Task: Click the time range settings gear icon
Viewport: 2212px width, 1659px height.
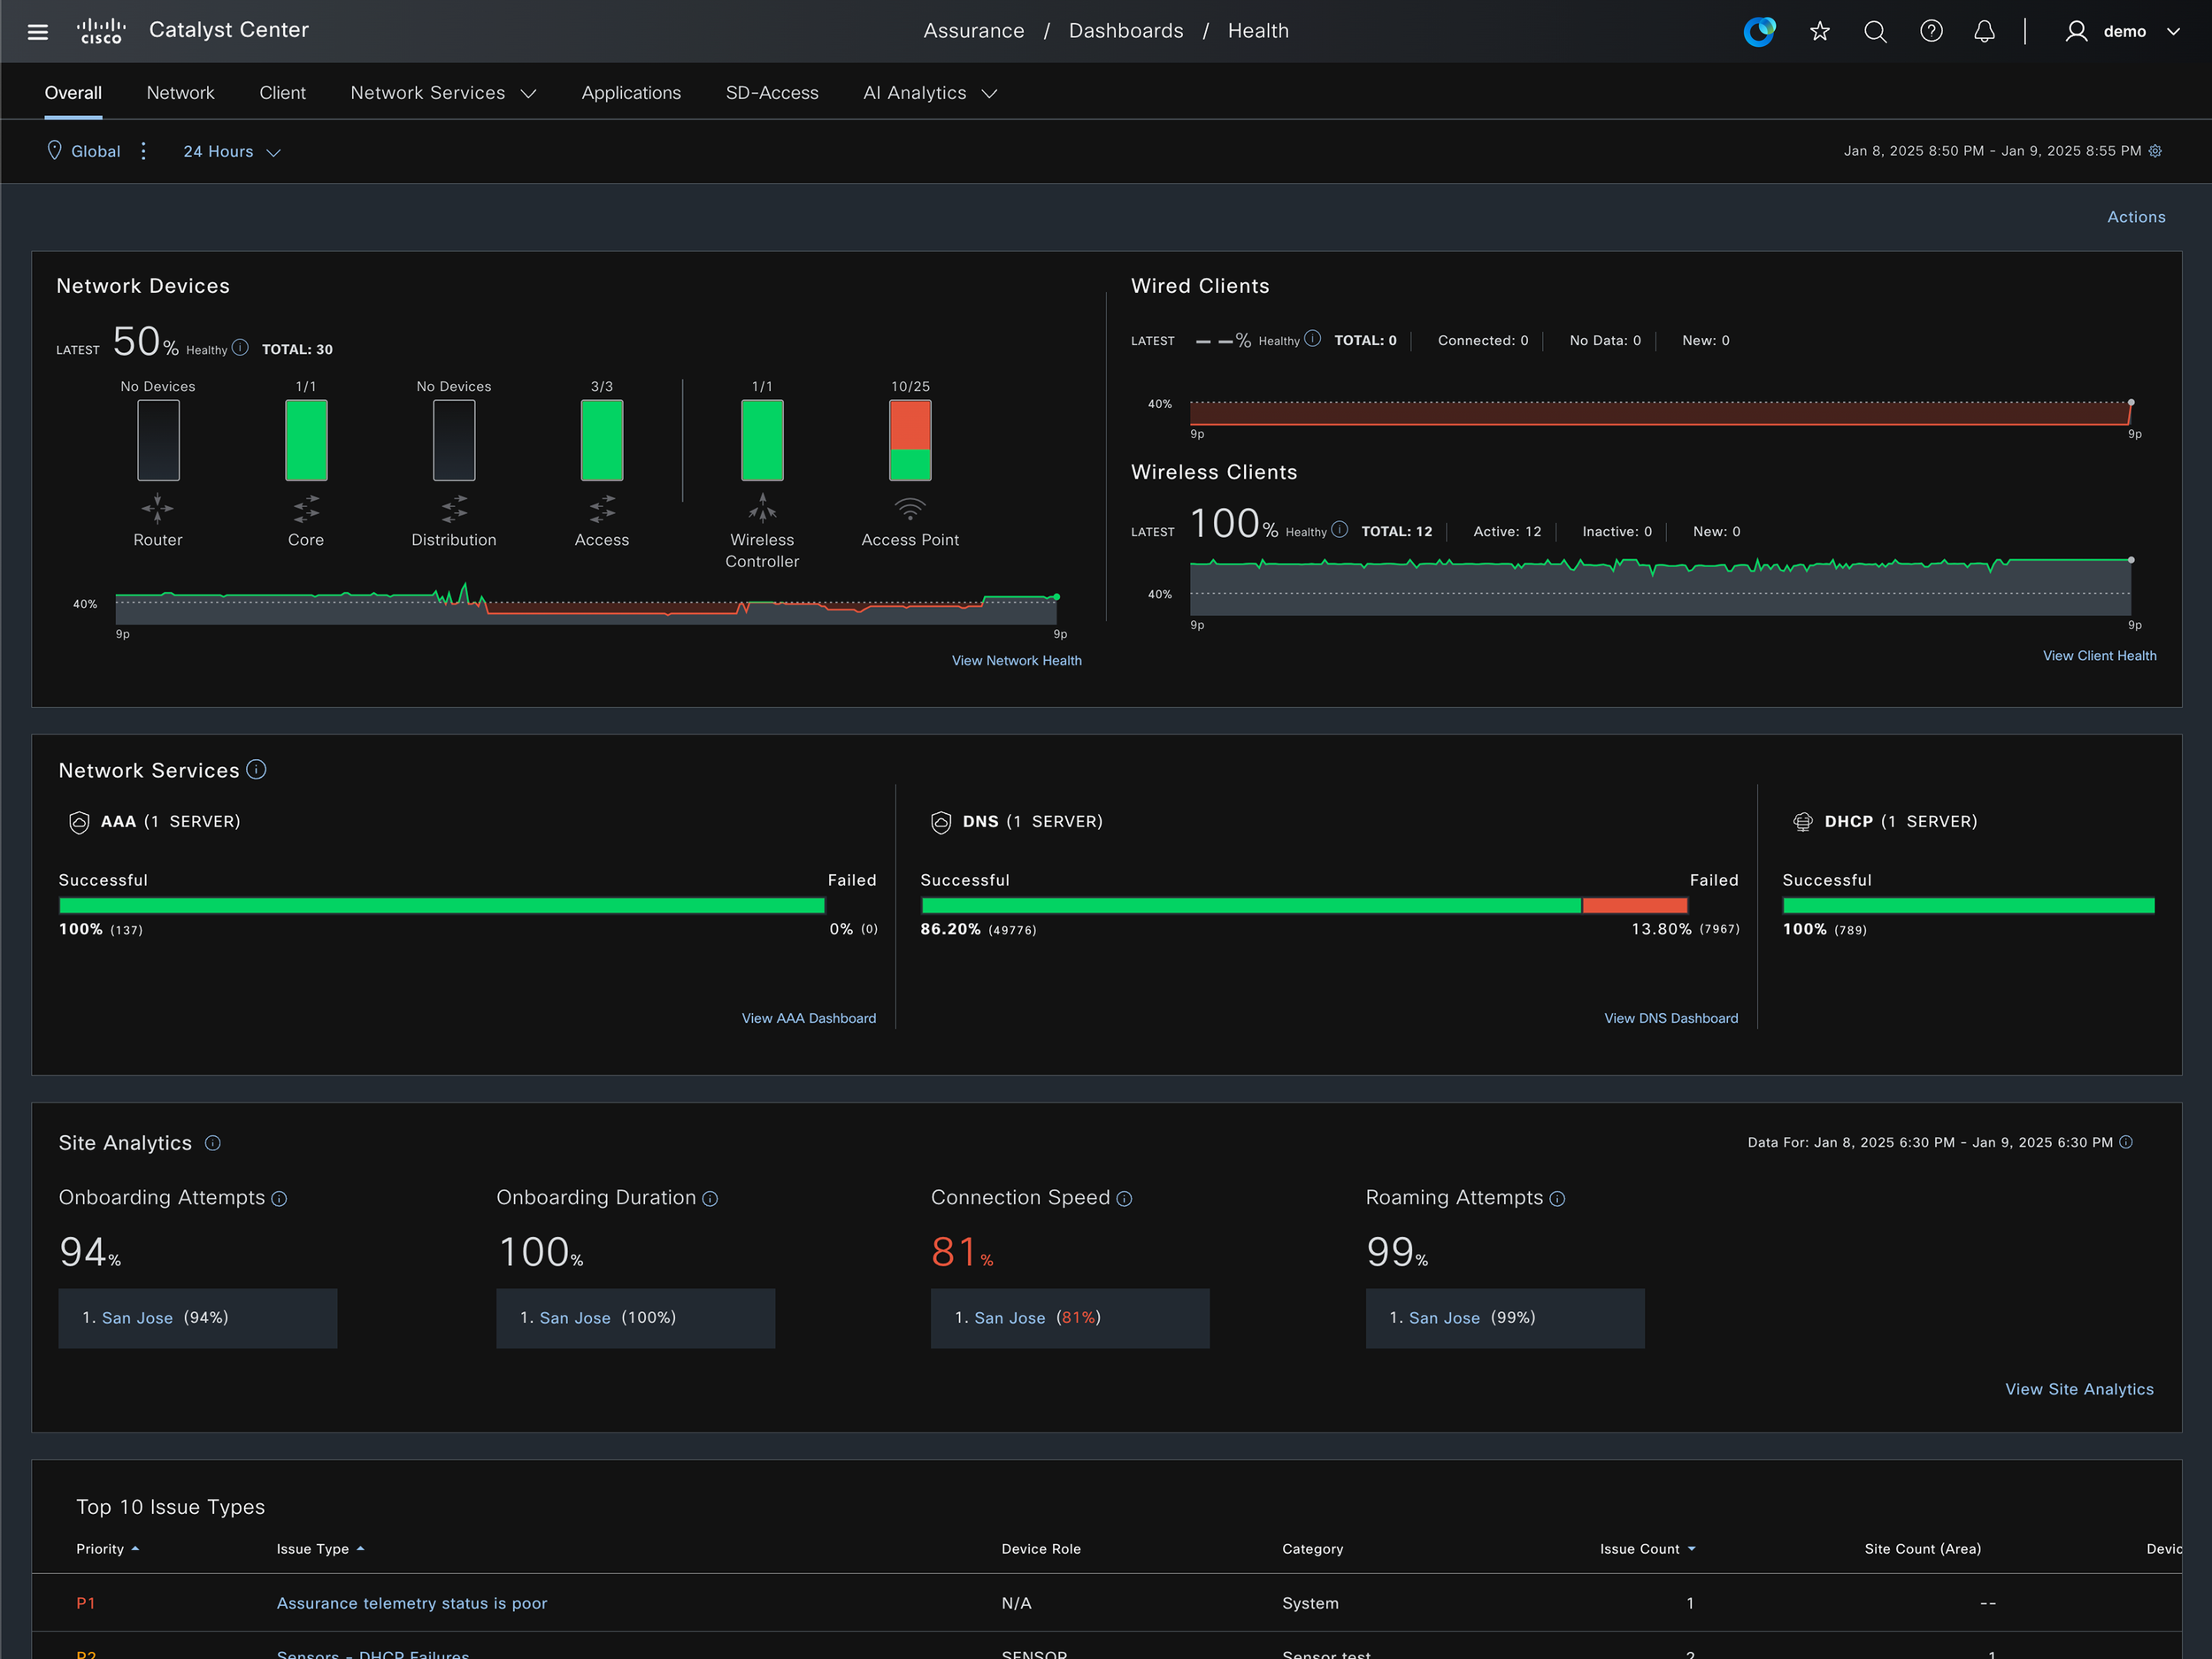Action: point(2156,151)
